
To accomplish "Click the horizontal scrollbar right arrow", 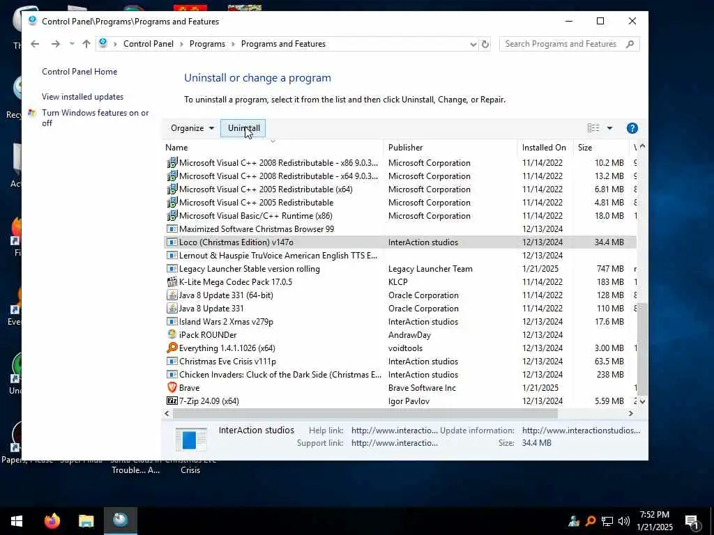I will [x=630, y=414].
